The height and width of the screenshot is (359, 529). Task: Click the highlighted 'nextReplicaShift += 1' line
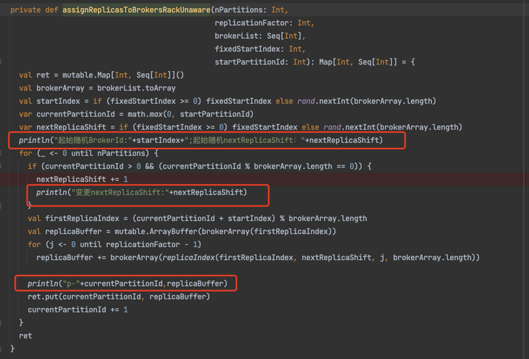pyautogui.click(x=82, y=179)
